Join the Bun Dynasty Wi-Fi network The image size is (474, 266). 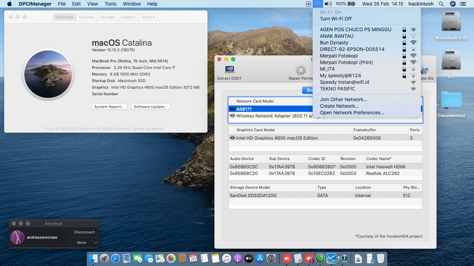366,43
